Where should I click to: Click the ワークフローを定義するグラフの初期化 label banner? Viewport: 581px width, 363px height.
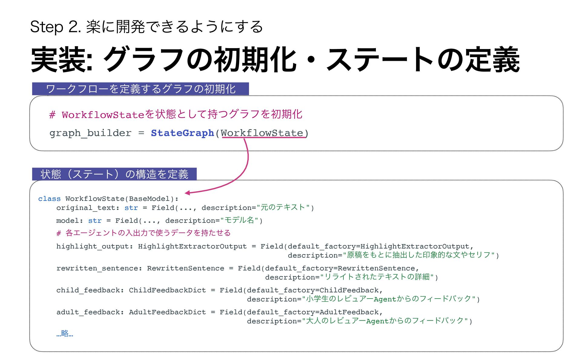tap(140, 89)
